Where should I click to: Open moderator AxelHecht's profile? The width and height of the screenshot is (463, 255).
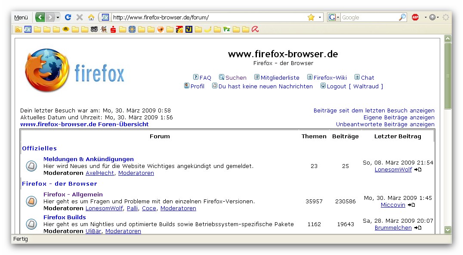tap(99, 173)
